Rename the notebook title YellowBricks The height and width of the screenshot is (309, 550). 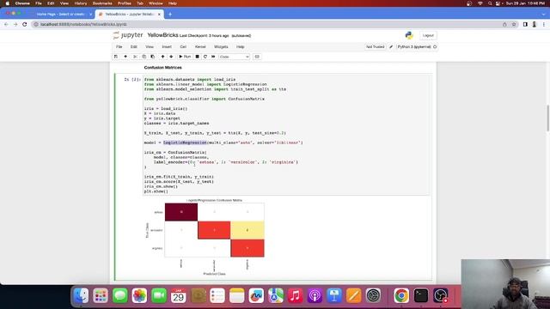(162, 35)
